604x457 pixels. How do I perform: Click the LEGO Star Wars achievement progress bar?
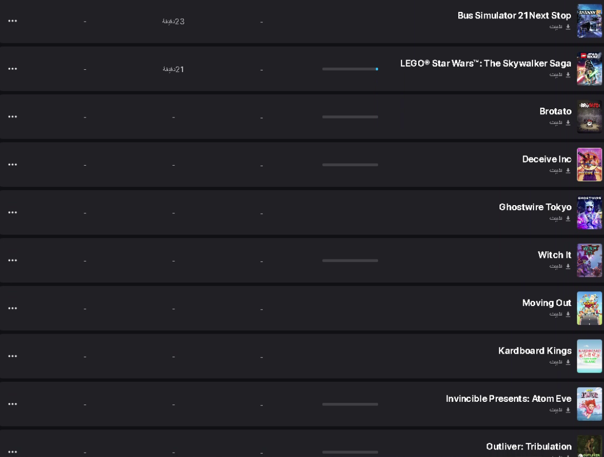pyautogui.click(x=350, y=69)
